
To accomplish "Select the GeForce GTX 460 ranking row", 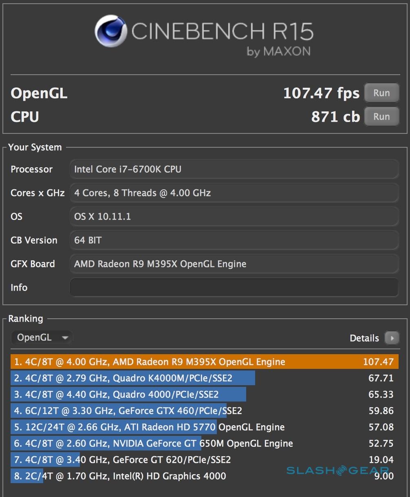I will coord(204,411).
